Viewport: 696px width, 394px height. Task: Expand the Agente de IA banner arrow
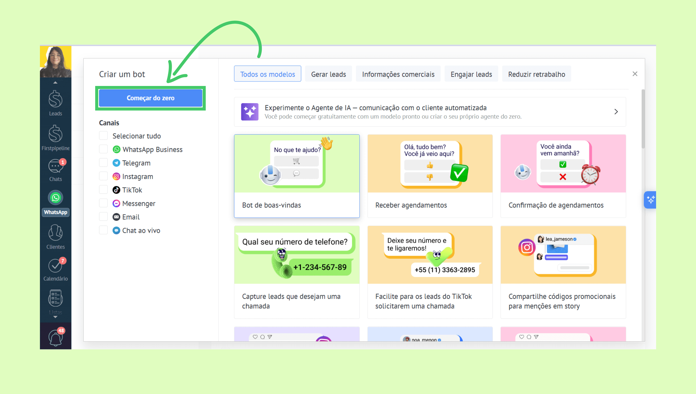click(x=616, y=112)
